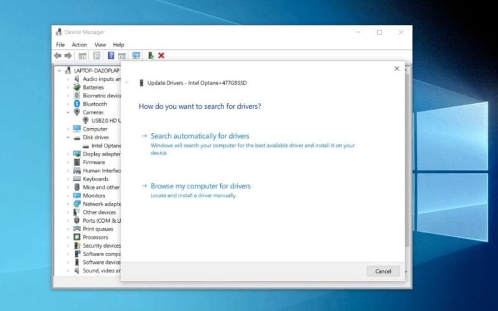
Task: Click the Processors chip icon
Action: [x=77, y=237]
